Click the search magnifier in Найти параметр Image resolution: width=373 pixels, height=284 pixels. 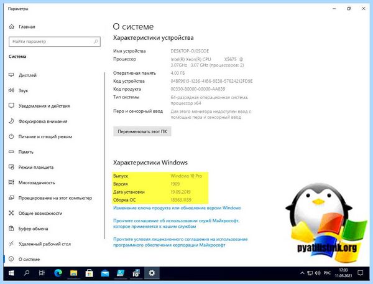(x=96, y=42)
